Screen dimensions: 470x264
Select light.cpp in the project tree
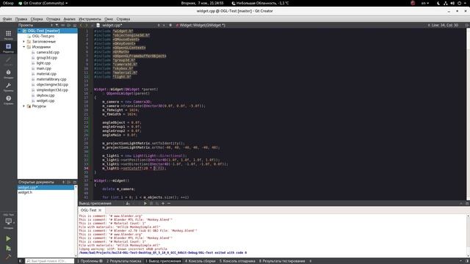click(43, 63)
